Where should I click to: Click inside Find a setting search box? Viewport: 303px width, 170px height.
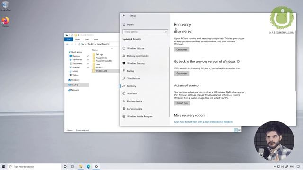[145, 32]
